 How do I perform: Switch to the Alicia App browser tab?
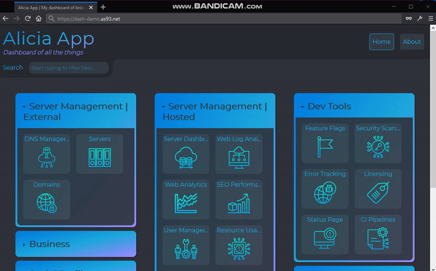pyautogui.click(x=51, y=7)
